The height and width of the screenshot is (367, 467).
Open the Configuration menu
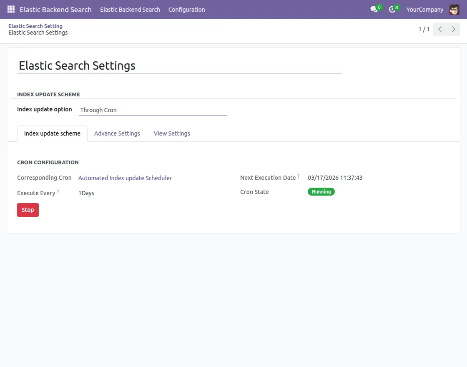pos(186,9)
